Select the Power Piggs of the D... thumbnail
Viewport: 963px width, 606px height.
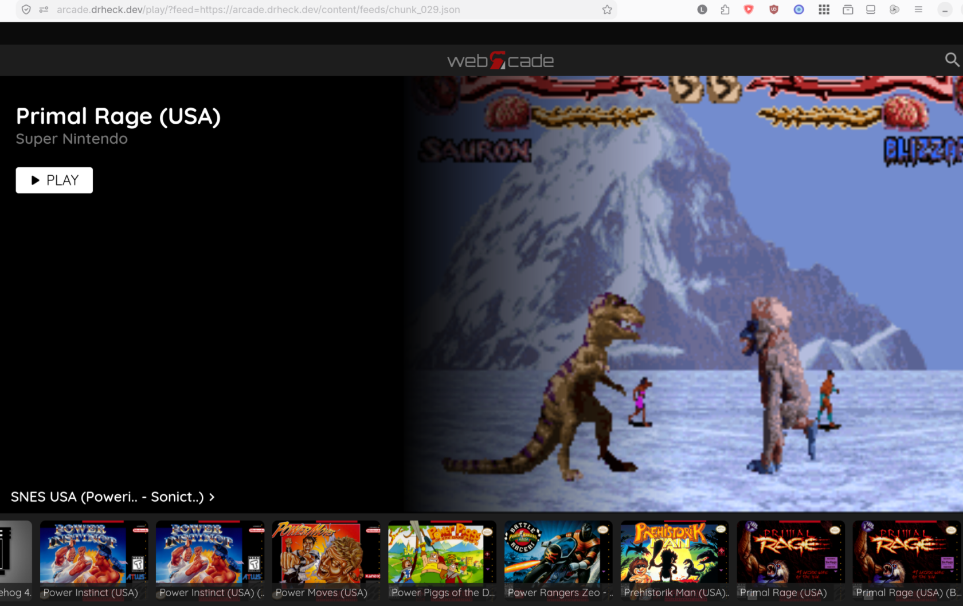click(x=442, y=560)
